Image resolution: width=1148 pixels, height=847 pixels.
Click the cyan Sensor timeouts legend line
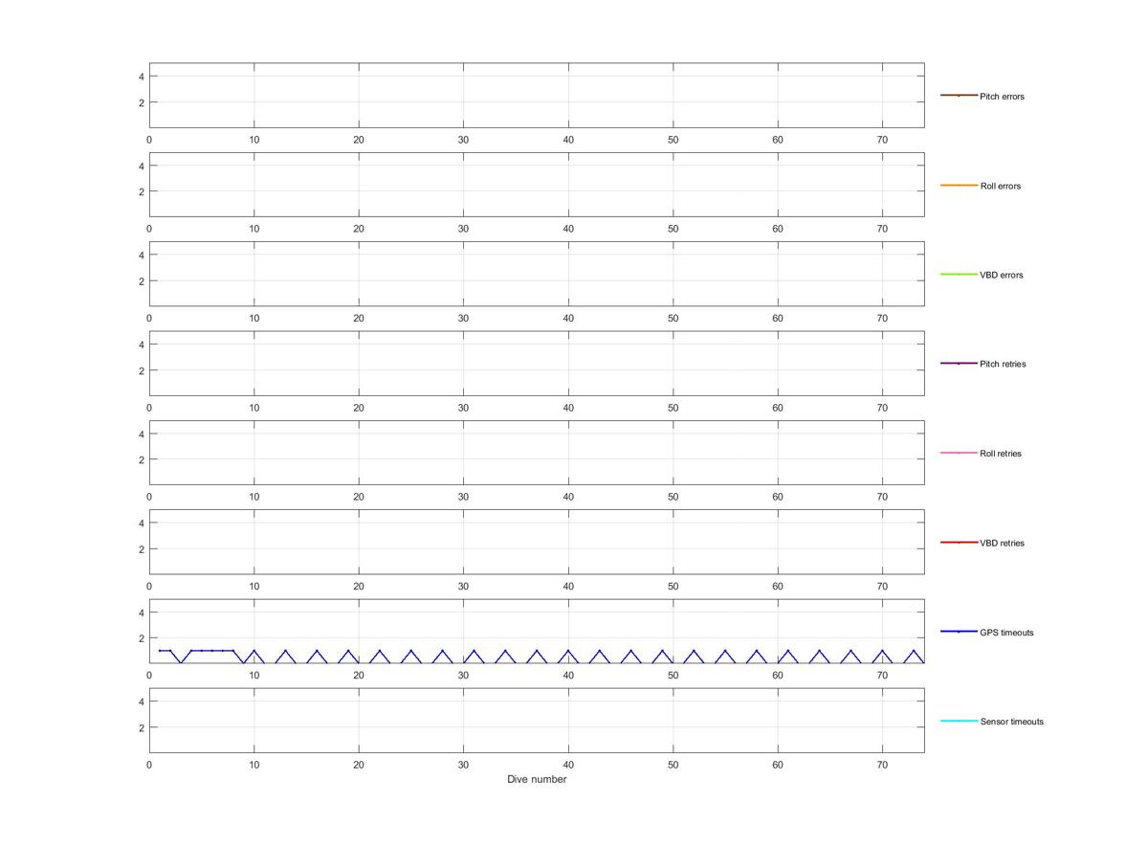click(x=959, y=721)
